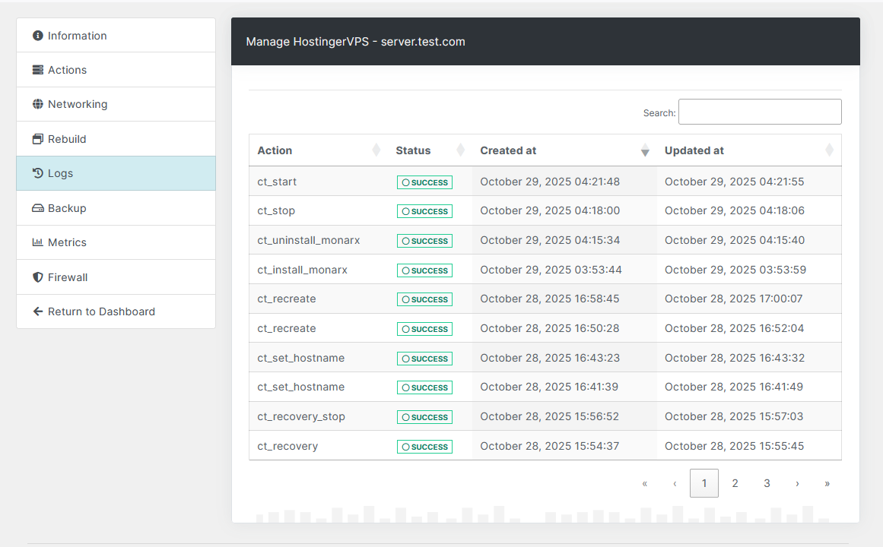
Task: Select the Logs history icon
Action: pyautogui.click(x=37, y=173)
